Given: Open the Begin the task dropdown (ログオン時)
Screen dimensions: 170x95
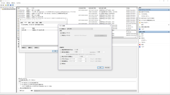Looking at the screenshot, I should pyautogui.click(x=80, y=29).
